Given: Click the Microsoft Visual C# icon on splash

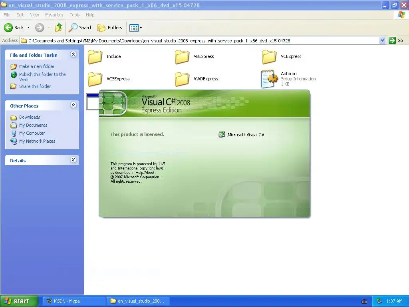Looking at the screenshot, I should pyautogui.click(x=221, y=134).
